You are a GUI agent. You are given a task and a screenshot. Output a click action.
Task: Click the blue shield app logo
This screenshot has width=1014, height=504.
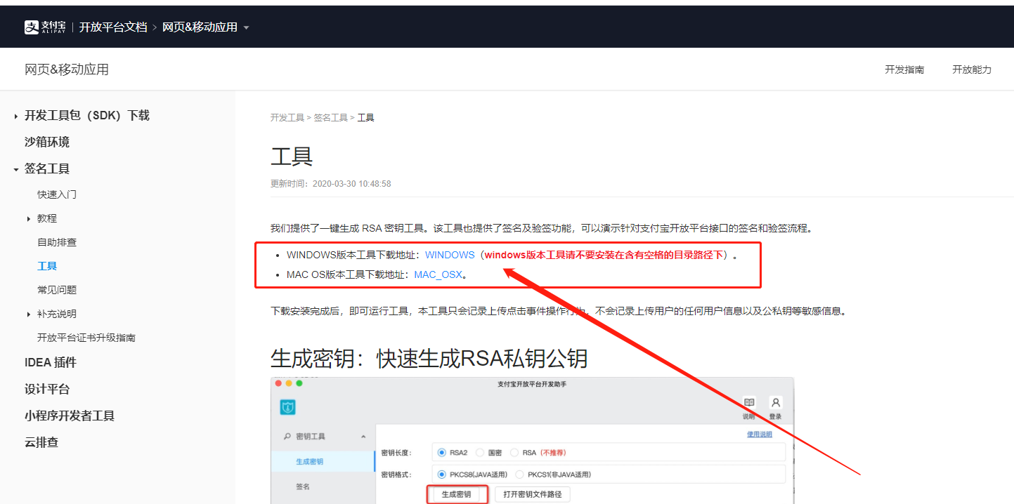[287, 407]
